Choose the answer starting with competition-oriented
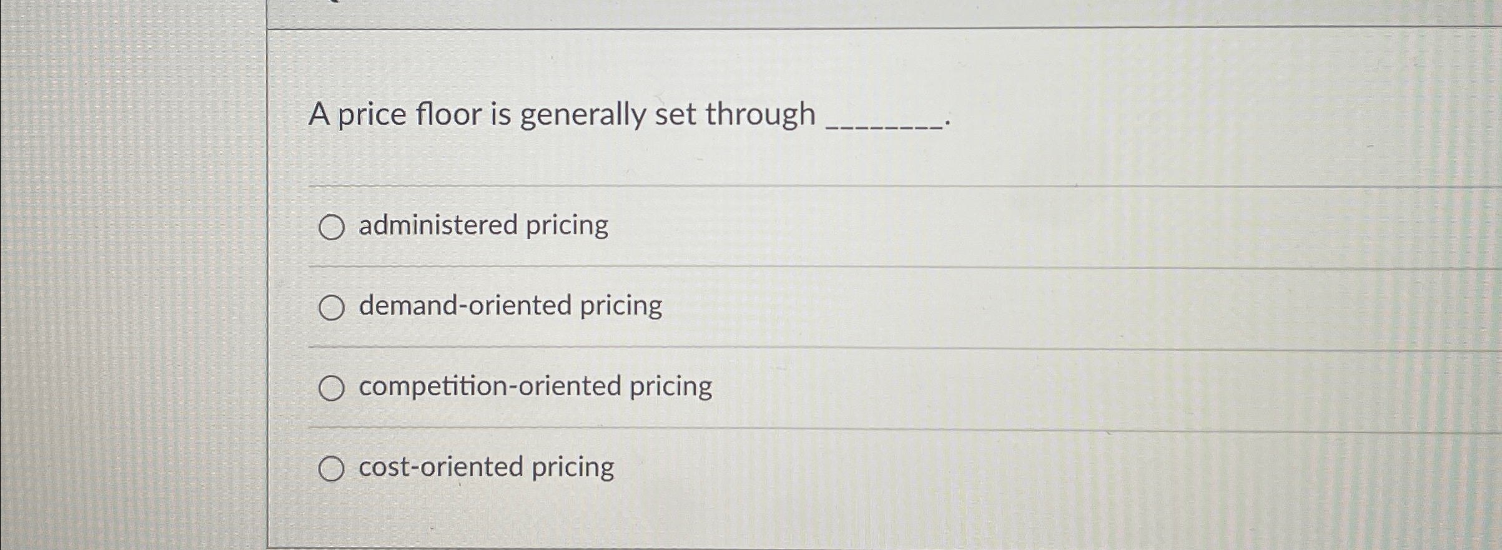Image resolution: width=1502 pixels, height=550 pixels. pyautogui.click(x=536, y=386)
